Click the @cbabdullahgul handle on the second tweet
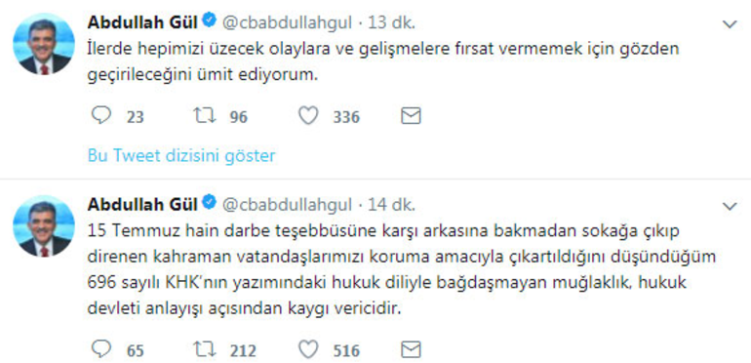The height and width of the screenshot is (363, 751). coord(287,206)
